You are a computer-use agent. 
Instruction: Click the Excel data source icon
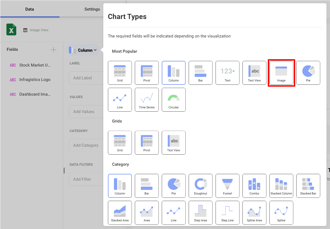(x=11, y=30)
